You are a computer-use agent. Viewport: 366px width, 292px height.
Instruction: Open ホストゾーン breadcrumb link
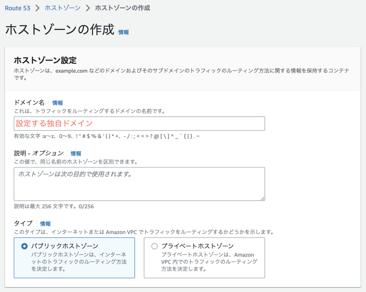63,8
